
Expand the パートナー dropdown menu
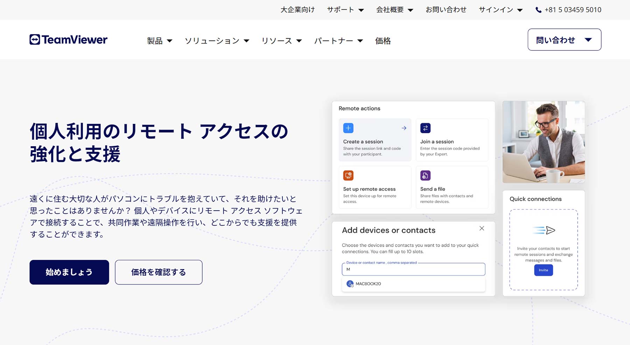(338, 41)
